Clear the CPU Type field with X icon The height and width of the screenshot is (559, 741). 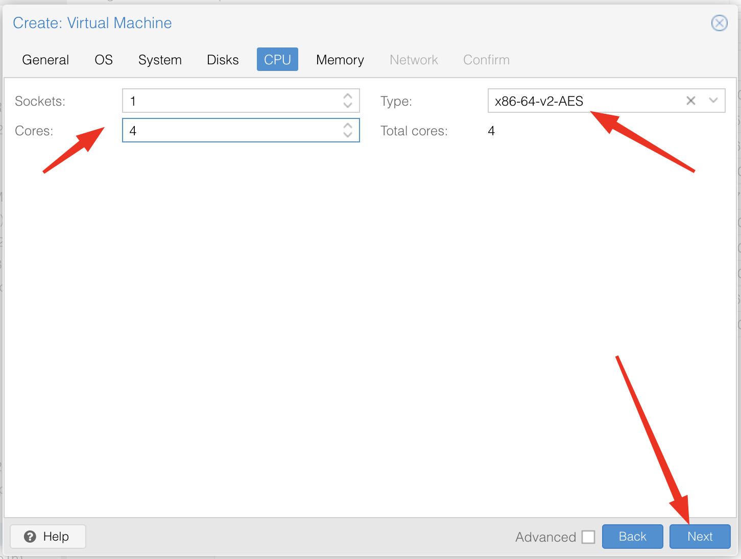[x=690, y=101]
